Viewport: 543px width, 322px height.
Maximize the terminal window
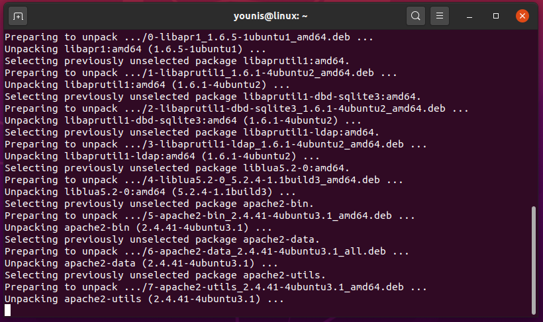tap(496, 16)
